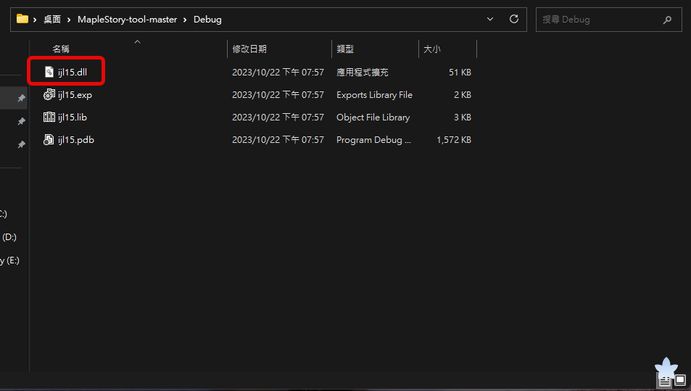Navigate to 桌面 in the breadcrumb
Image resolution: width=691 pixels, height=391 pixels.
click(52, 20)
